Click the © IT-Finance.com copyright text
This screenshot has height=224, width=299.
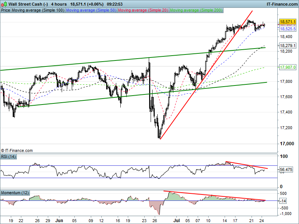point(17,150)
